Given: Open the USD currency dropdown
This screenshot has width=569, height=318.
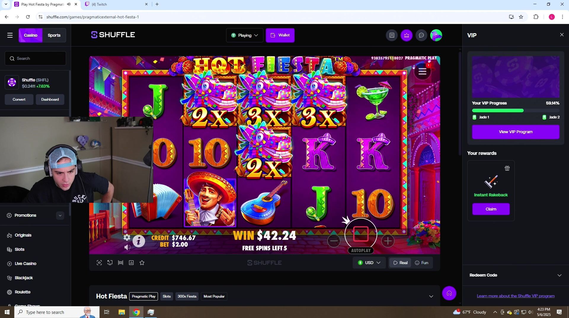Looking at the screenshot, I should (x=369, y=263).
